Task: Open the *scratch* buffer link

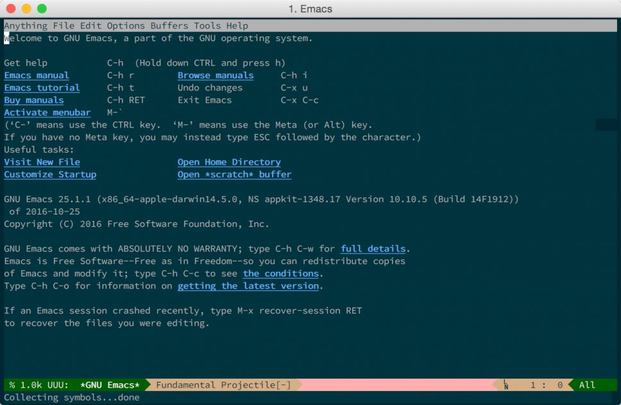Action: point(234,174)
